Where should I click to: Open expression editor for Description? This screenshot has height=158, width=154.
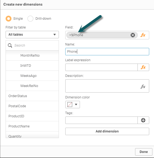(x=143, y=86)
